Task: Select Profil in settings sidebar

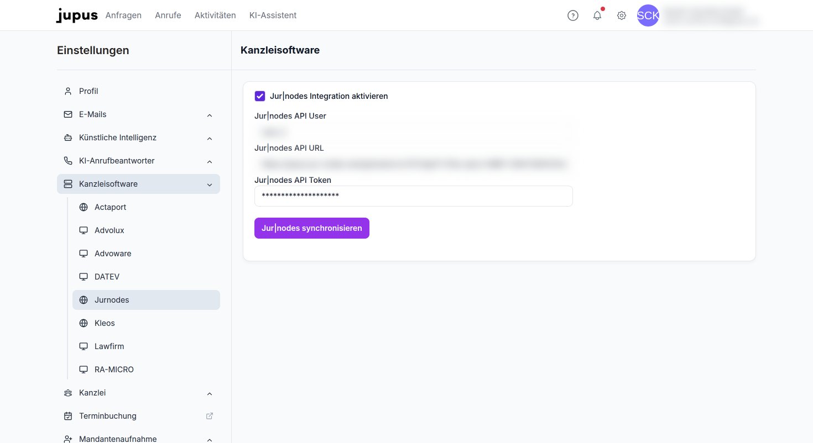Action: pyautogui.click(x=138, y=91)
